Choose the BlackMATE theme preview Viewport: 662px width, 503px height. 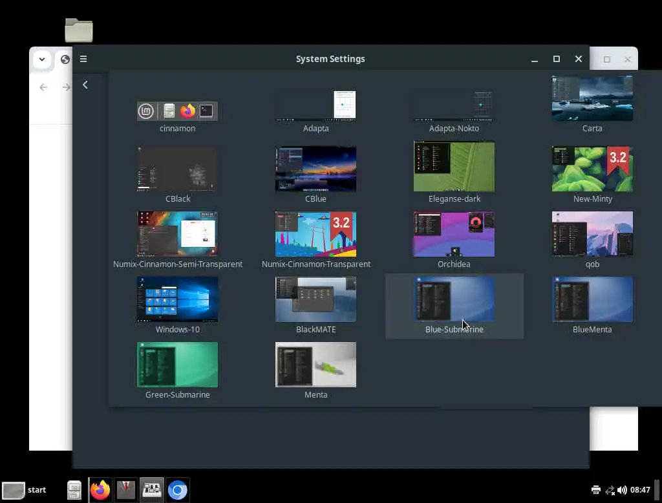[x=315, y=299]
